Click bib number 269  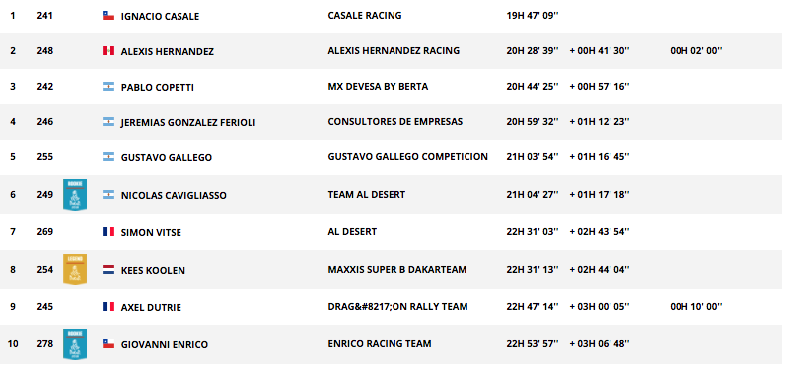tap(44, 232)
